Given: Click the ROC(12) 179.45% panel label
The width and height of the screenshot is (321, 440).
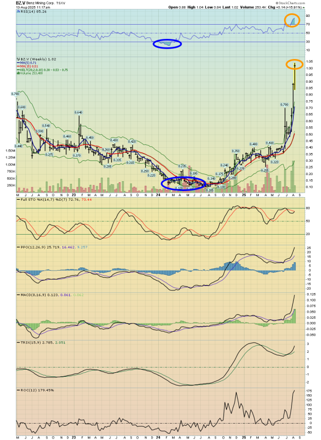Looking at the screenshot, I should point(37,390).
